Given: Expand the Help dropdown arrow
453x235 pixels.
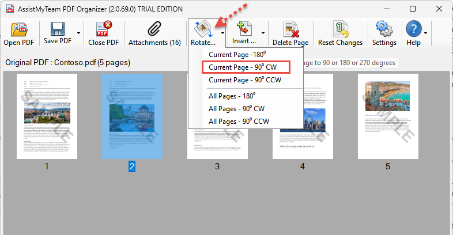Looking at the screenshot, I should coord(426,33).
